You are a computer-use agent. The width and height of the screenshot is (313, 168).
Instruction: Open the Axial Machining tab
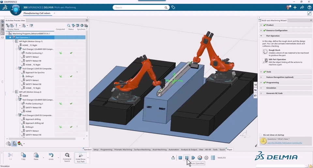click(159, 149)
